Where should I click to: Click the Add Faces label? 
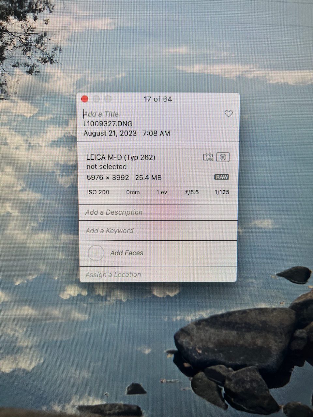point(127,253)
